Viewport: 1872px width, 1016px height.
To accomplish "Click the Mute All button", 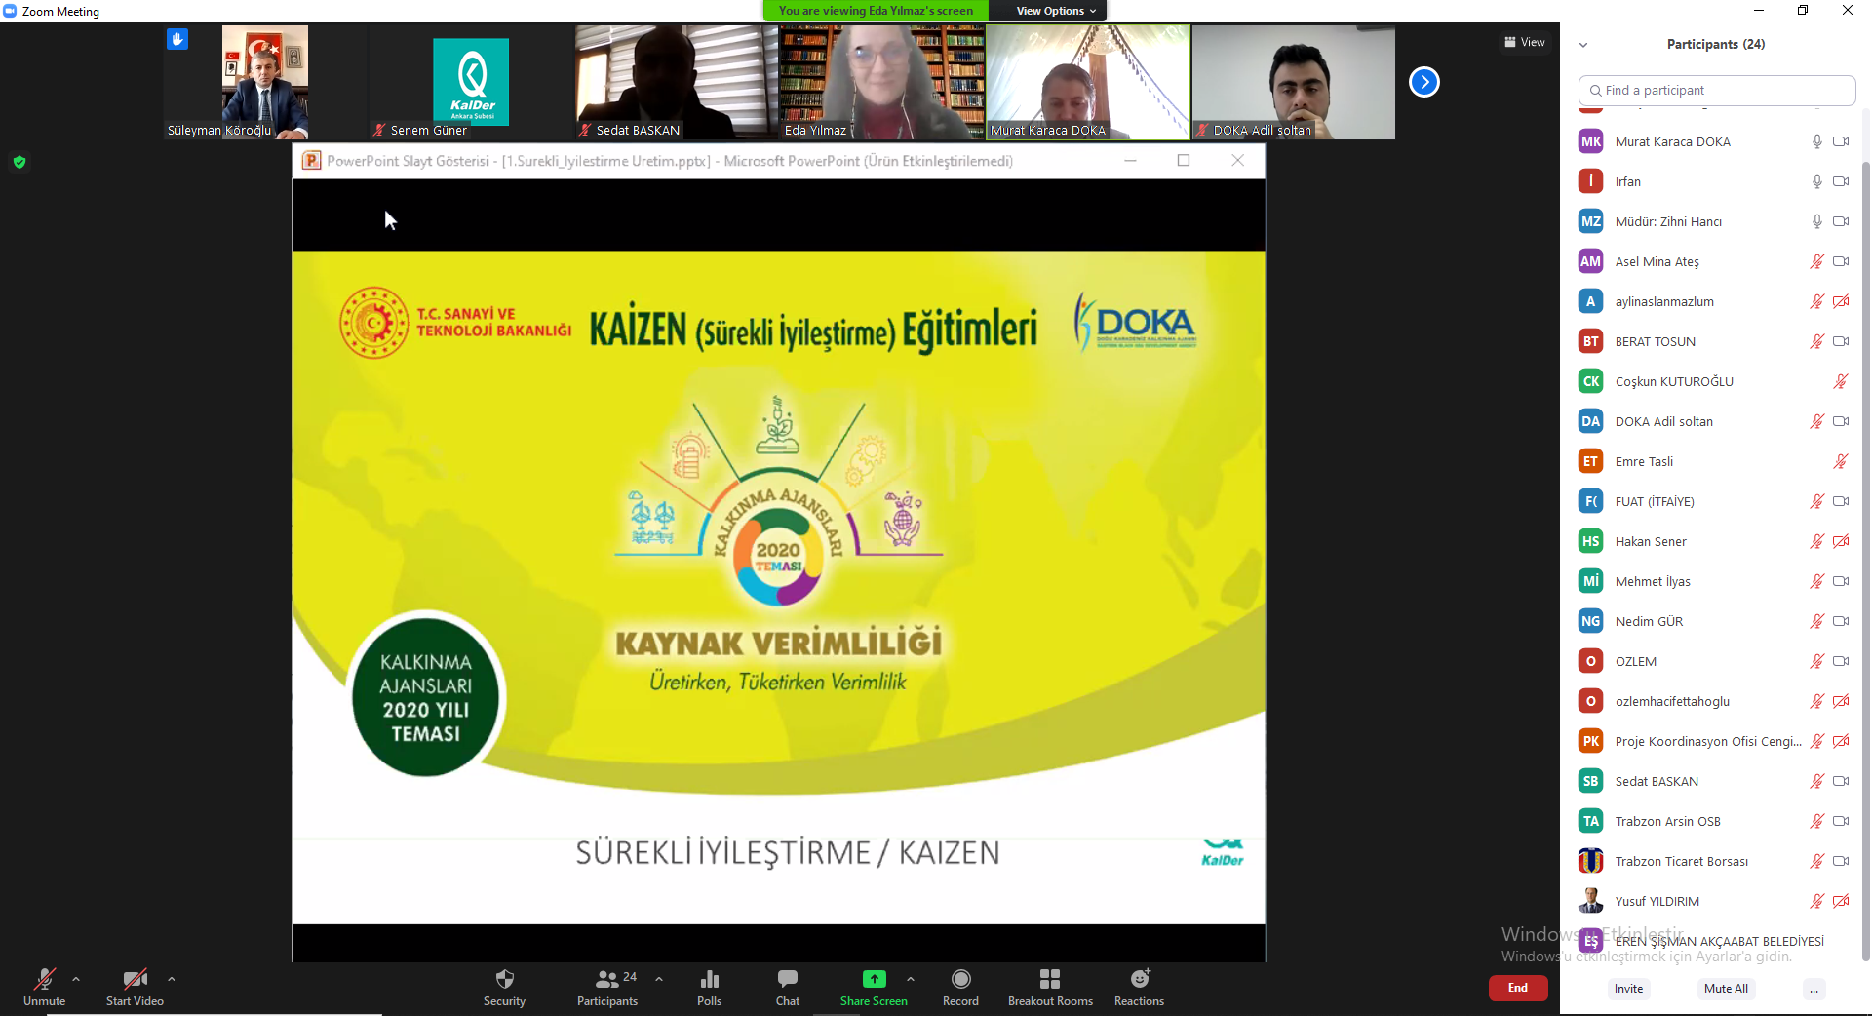I will pos(1725,989).
